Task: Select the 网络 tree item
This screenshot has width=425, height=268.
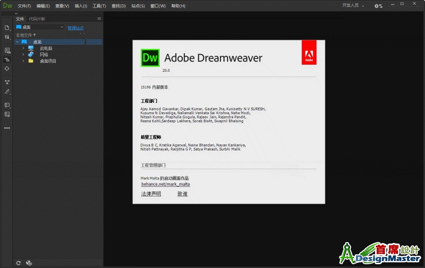Action: click(x=44, y=54)
